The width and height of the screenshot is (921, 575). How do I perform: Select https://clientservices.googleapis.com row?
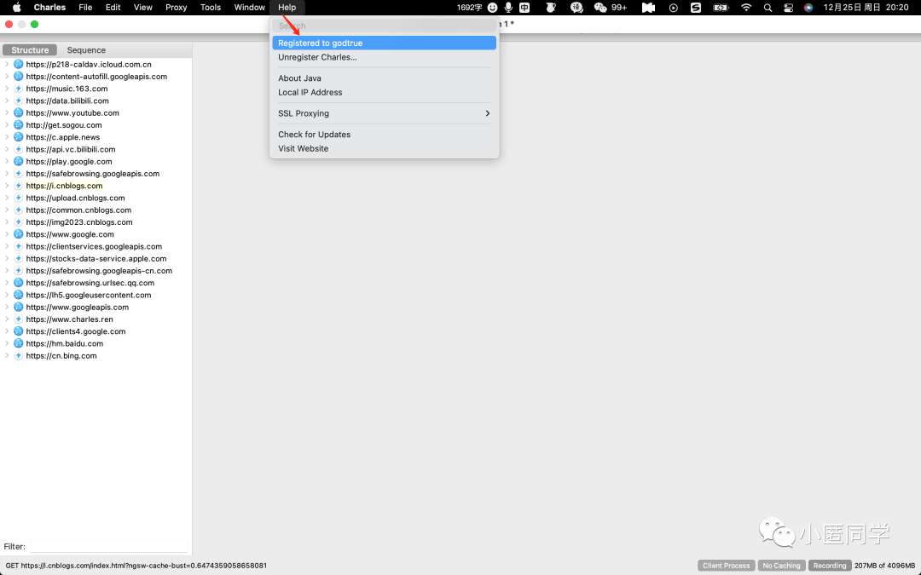point(94,246)
